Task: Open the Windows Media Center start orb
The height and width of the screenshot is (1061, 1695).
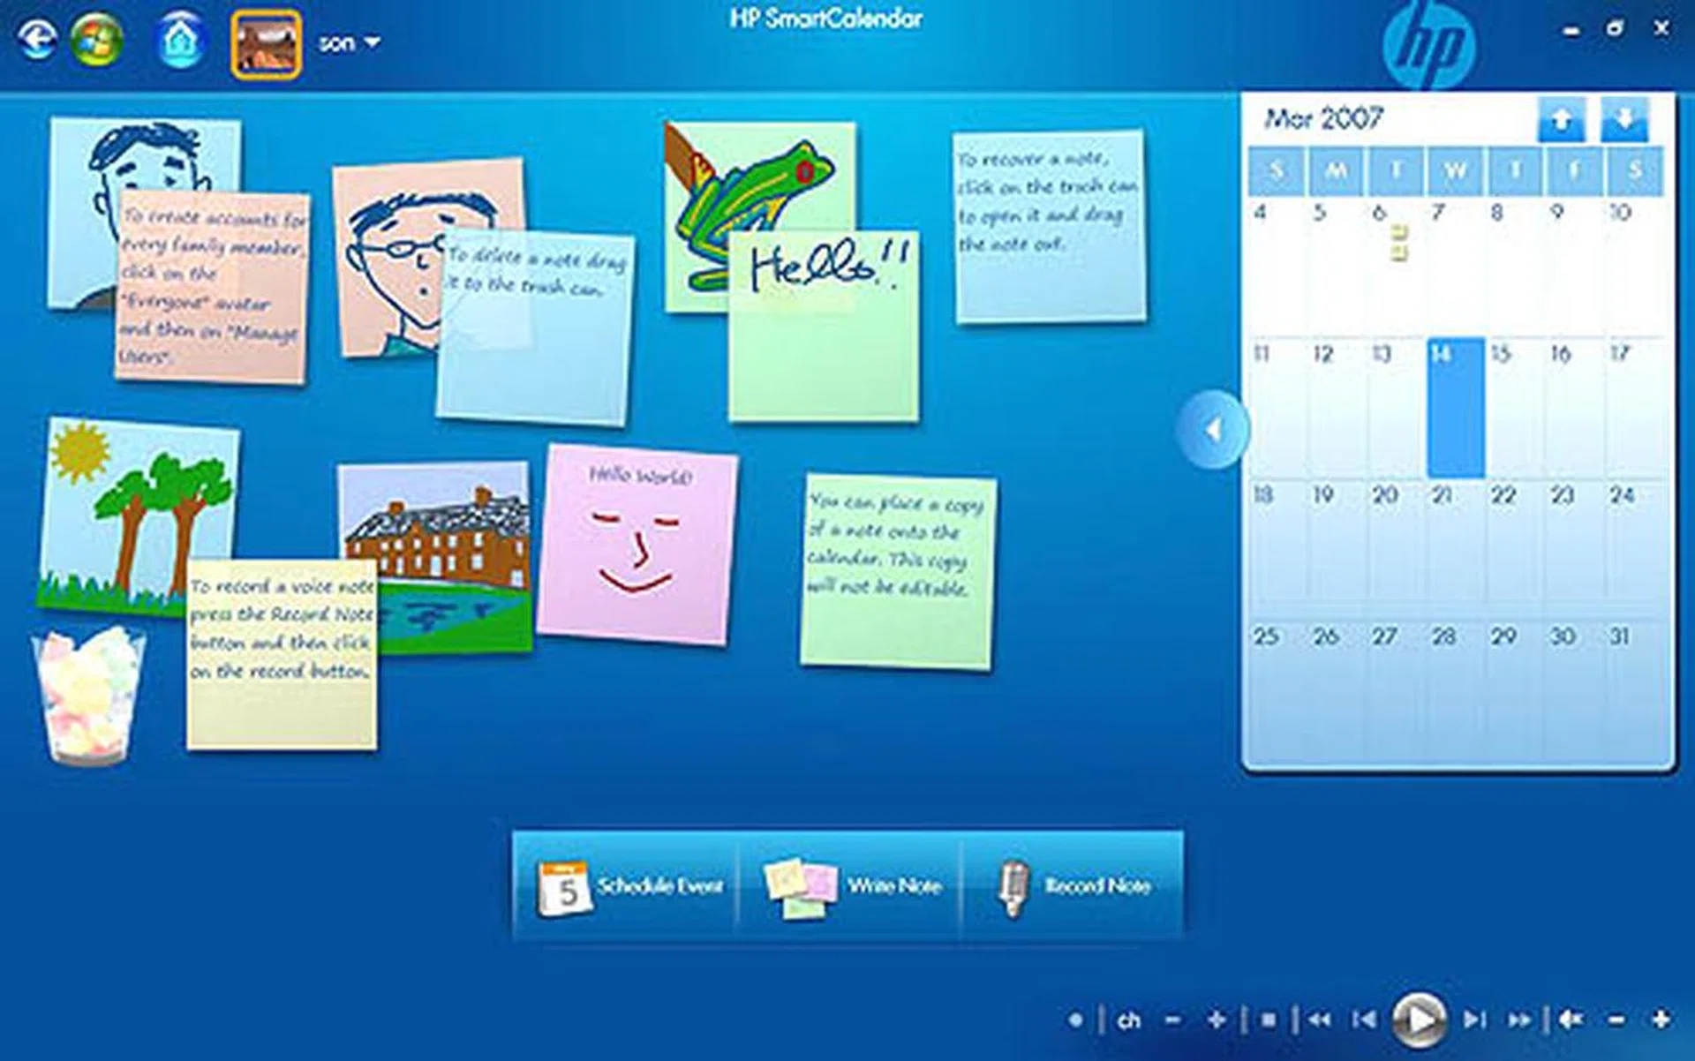Action: point(97,40)
